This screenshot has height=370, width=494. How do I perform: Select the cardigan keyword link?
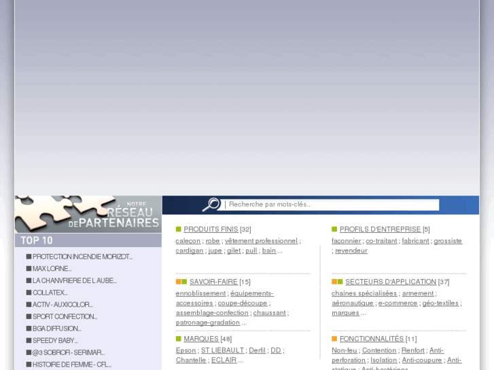(190, 251)
